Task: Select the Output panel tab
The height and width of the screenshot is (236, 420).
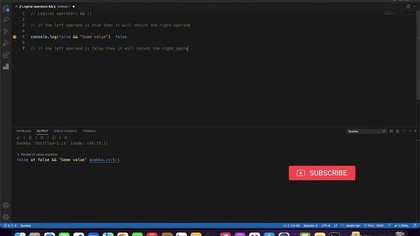Action: point(42,131)
